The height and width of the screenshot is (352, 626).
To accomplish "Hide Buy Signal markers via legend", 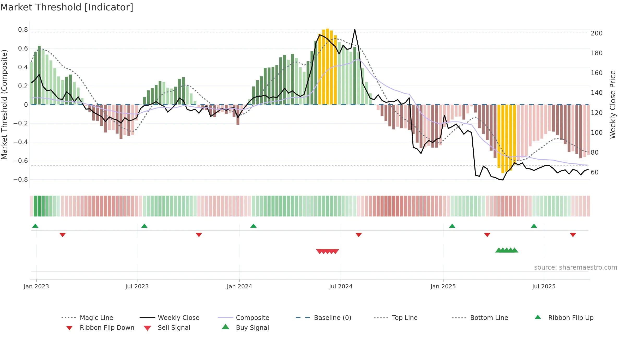I will [x=245, y=328].
